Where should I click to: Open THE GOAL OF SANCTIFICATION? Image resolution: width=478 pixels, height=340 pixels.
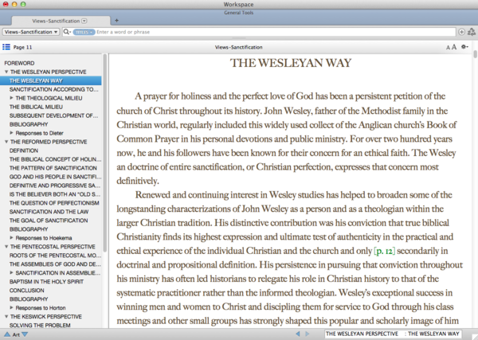point(49,221)
